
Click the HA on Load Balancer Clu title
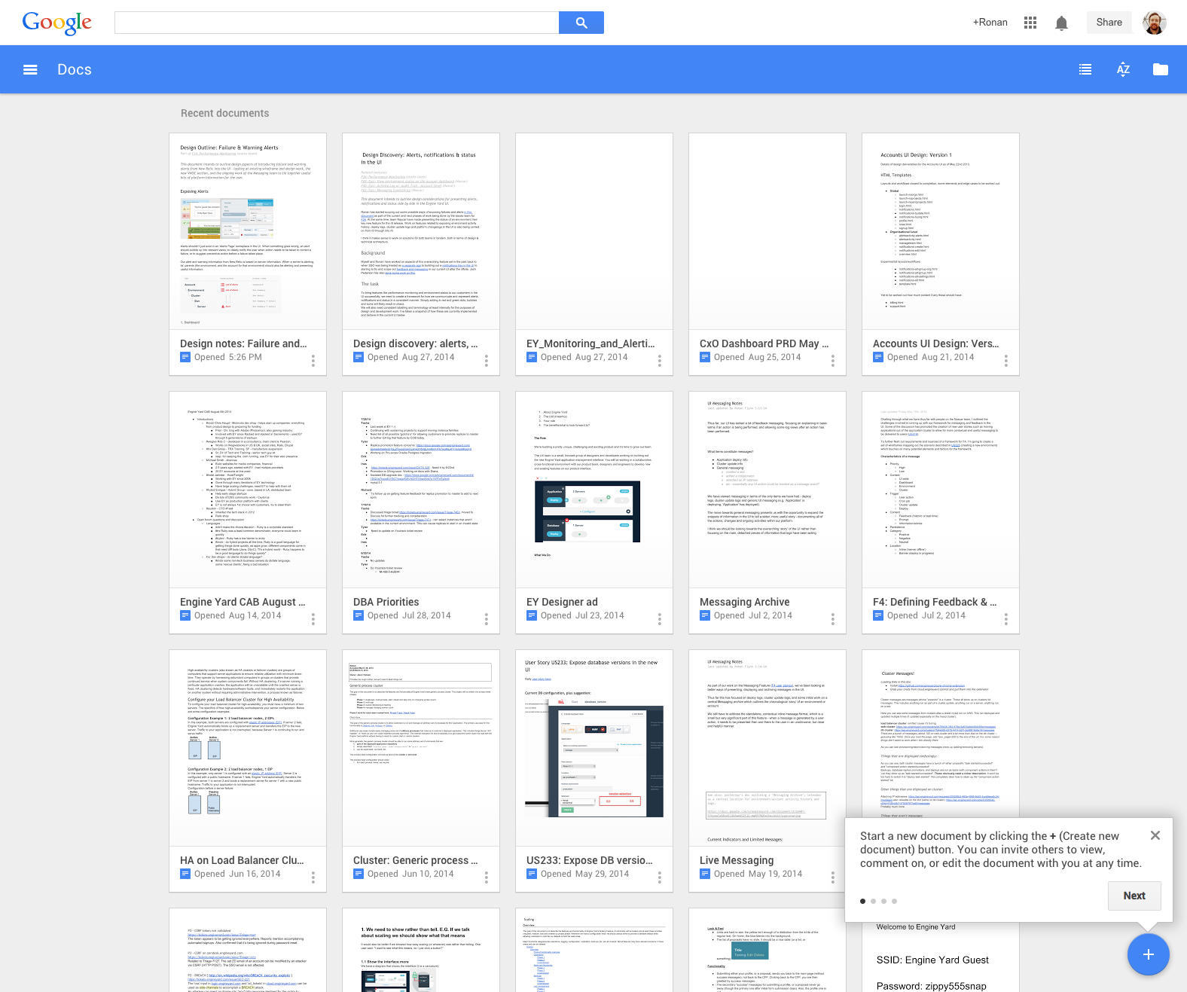(242, 860)
